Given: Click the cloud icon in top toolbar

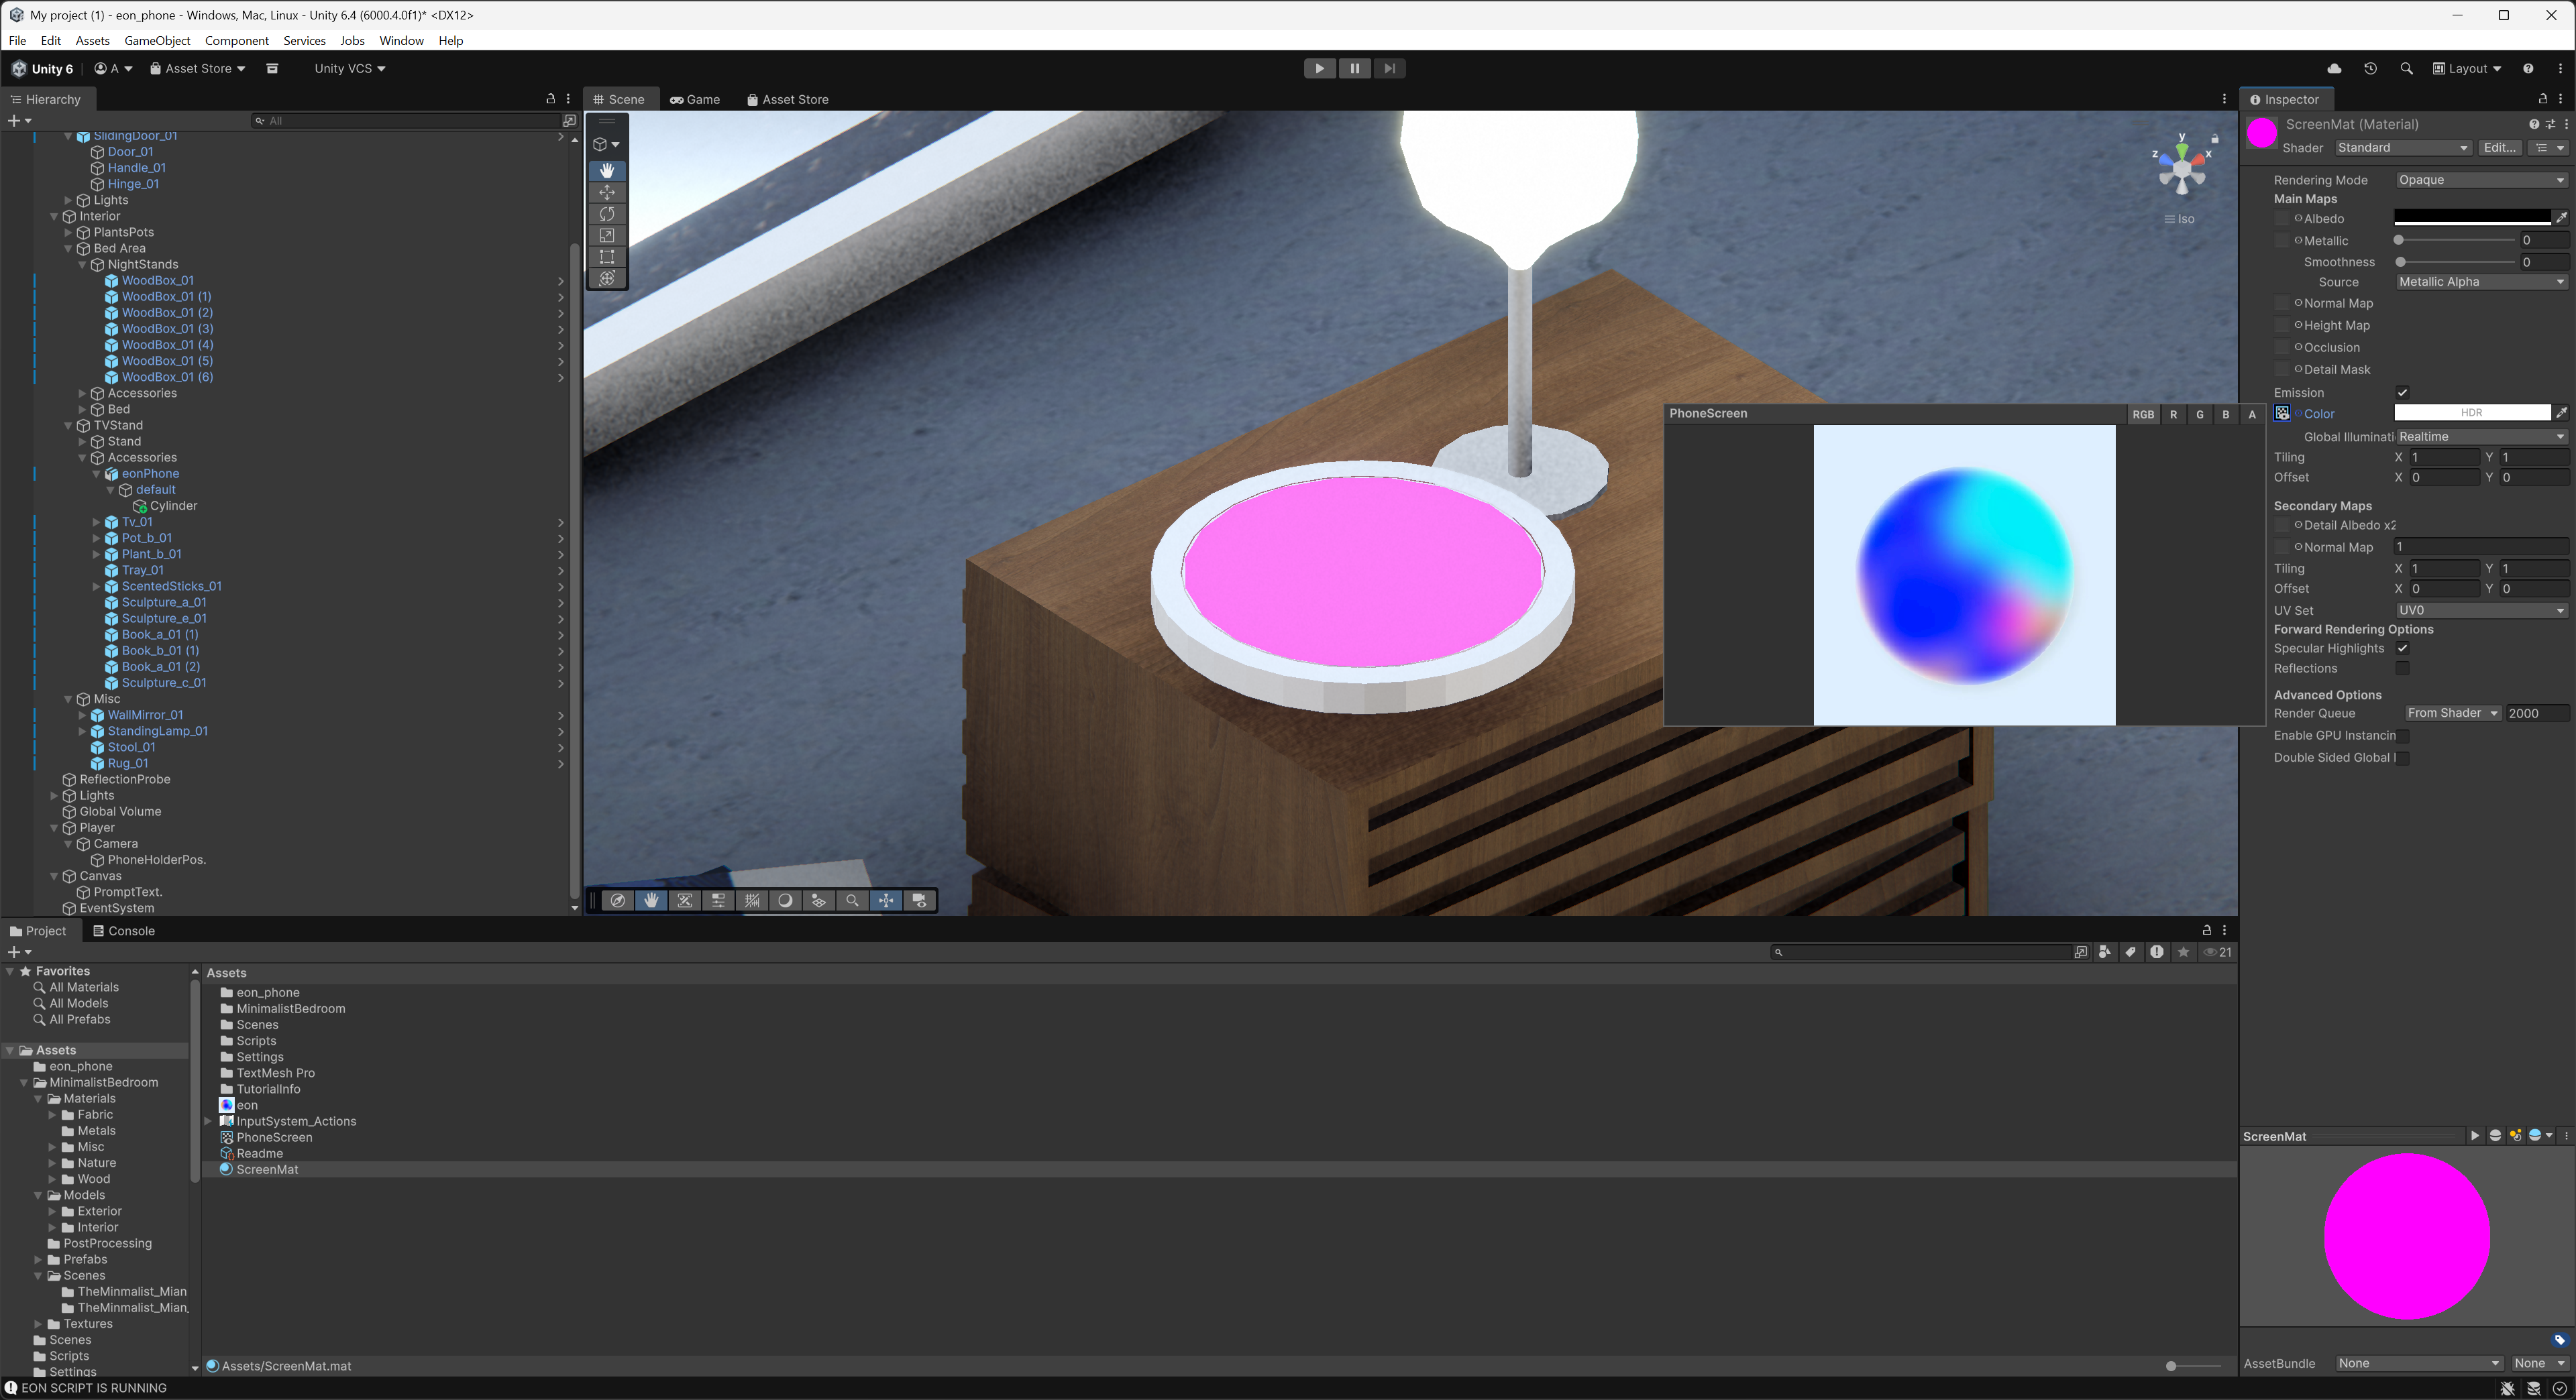Looking at the screenshot, I should pos(2334,68).
